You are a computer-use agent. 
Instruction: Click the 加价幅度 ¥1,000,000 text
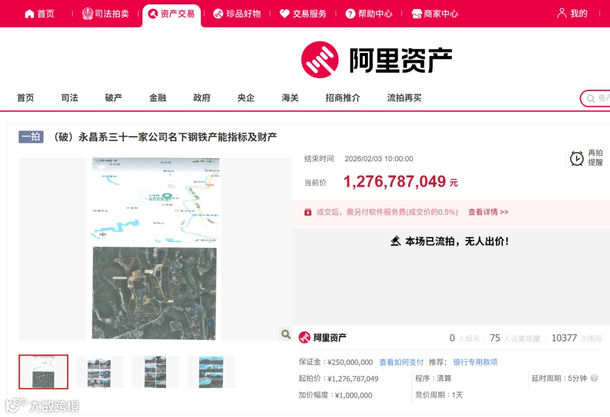pyautogui.click(x=335, y=395)
